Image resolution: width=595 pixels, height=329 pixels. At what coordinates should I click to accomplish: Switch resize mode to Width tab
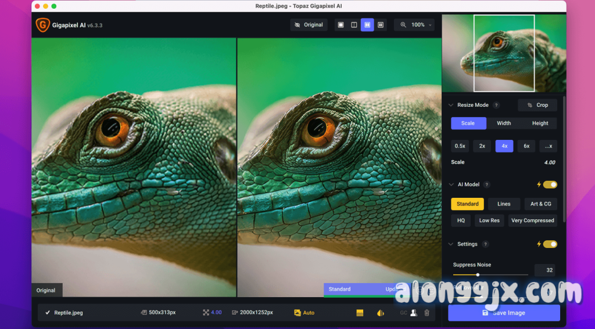pyautogui.click(x=504, y=123)
